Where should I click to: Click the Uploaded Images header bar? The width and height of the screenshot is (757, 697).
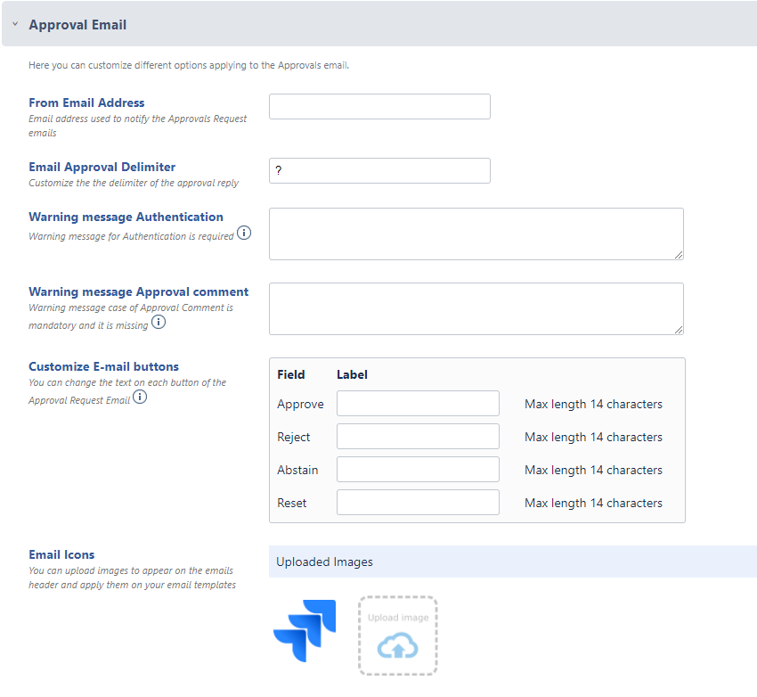click(x=512, y=562)
